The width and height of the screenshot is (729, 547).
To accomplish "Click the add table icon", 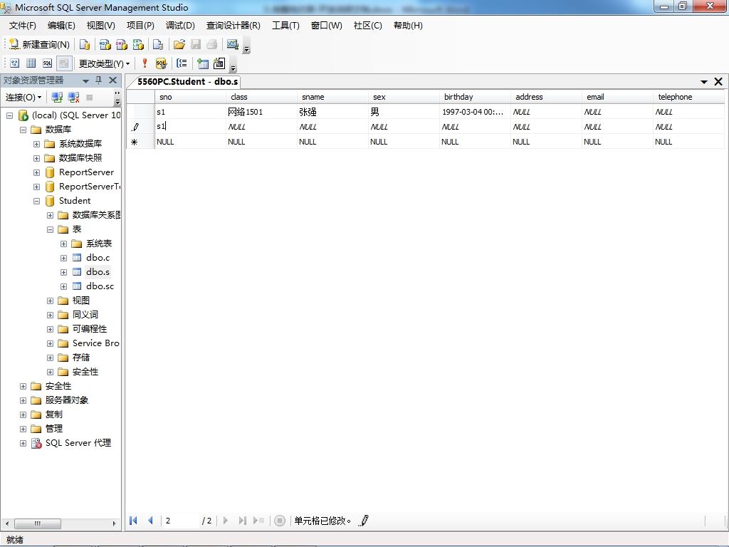I will (x=203, y=63).
